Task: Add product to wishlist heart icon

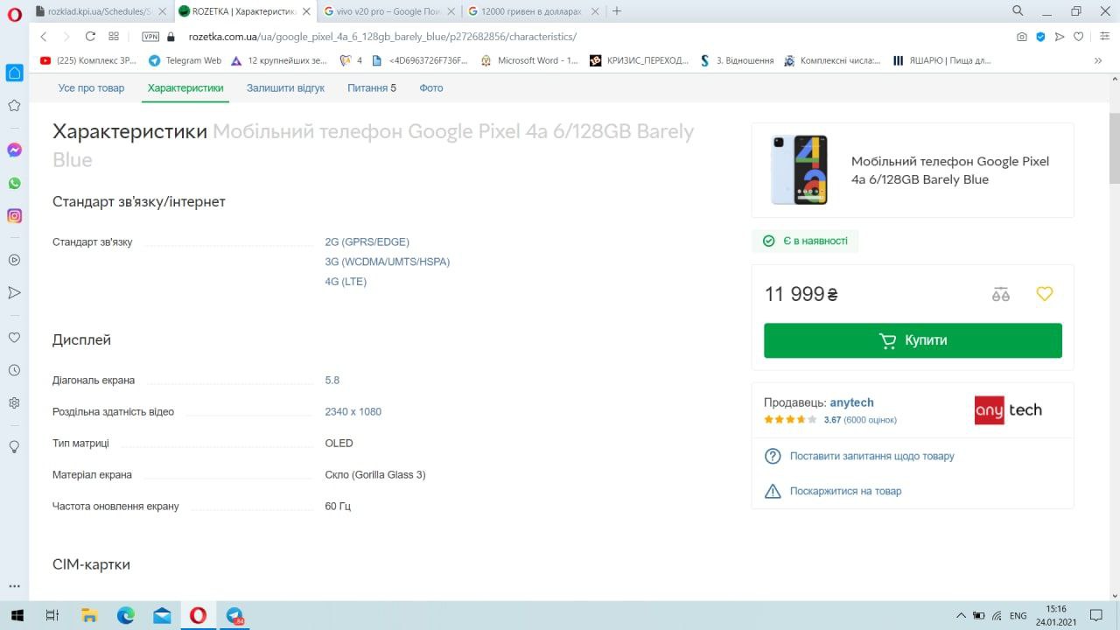Action: (1045, 294)
